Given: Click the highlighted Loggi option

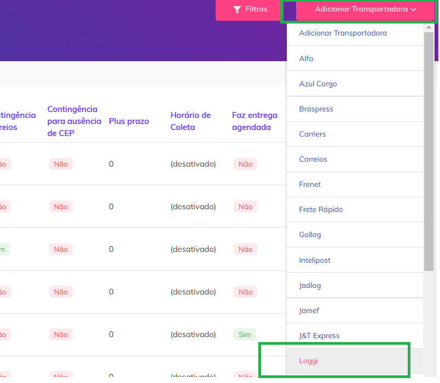Looking at the screenshot, I should [x=355, y=361].
